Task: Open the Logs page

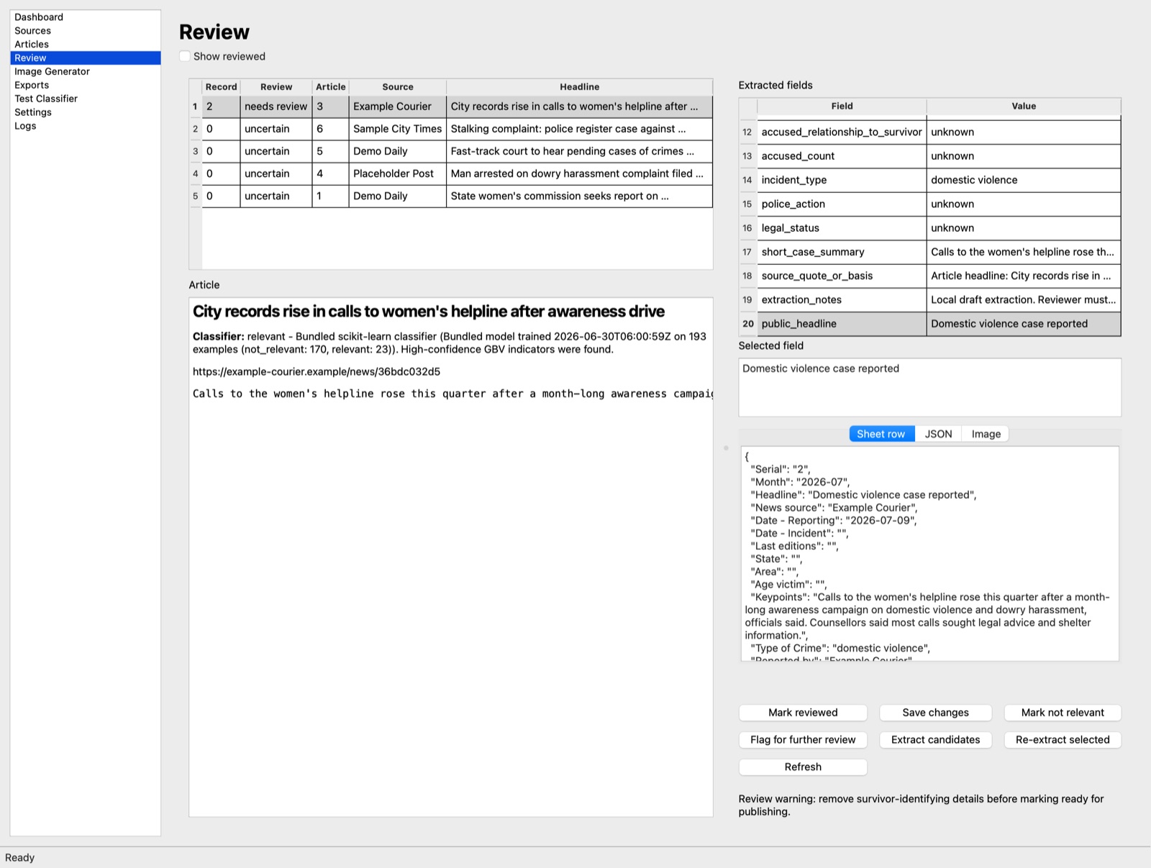Action: tap(85, 126)
